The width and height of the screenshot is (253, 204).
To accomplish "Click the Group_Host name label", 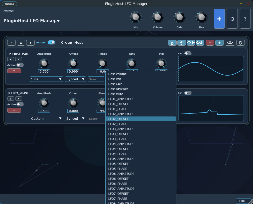I will point(72,43).
